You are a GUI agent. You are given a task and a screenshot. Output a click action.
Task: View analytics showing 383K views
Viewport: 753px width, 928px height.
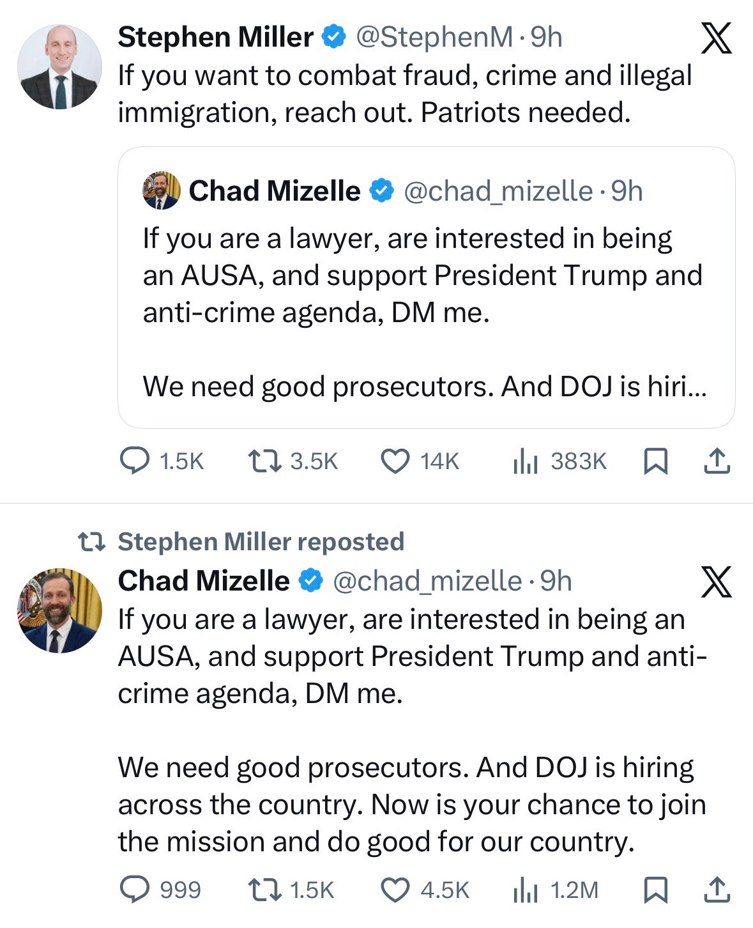click(526, 461)
